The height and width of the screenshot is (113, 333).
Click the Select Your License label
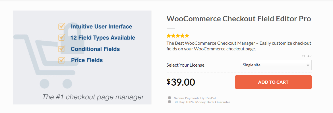(x=185, y=65)
